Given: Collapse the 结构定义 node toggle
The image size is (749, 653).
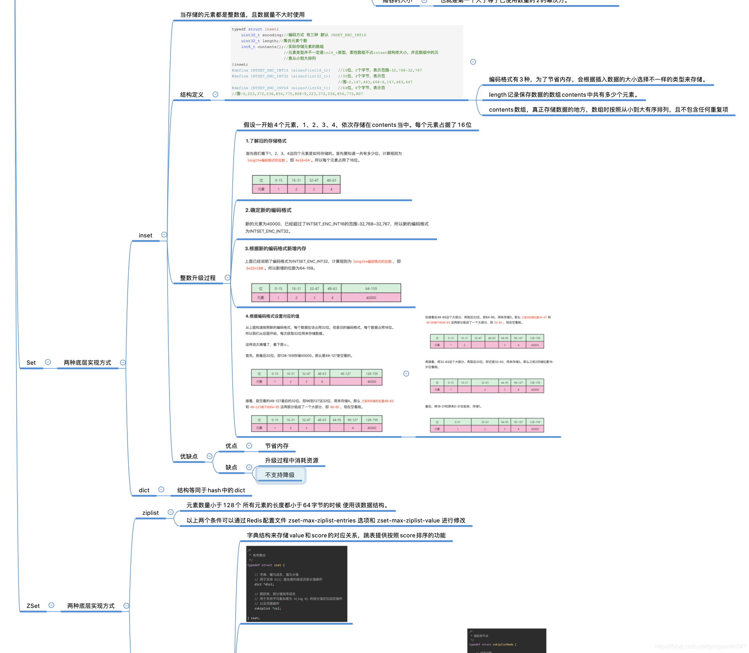Looking at the screenshot, I should 215,95.
